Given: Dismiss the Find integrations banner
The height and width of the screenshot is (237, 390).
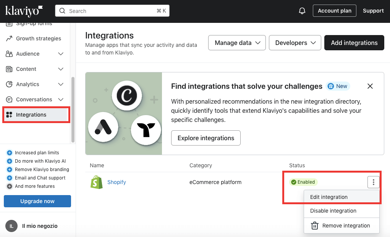Looking at the screenshot, I should 370,86.
